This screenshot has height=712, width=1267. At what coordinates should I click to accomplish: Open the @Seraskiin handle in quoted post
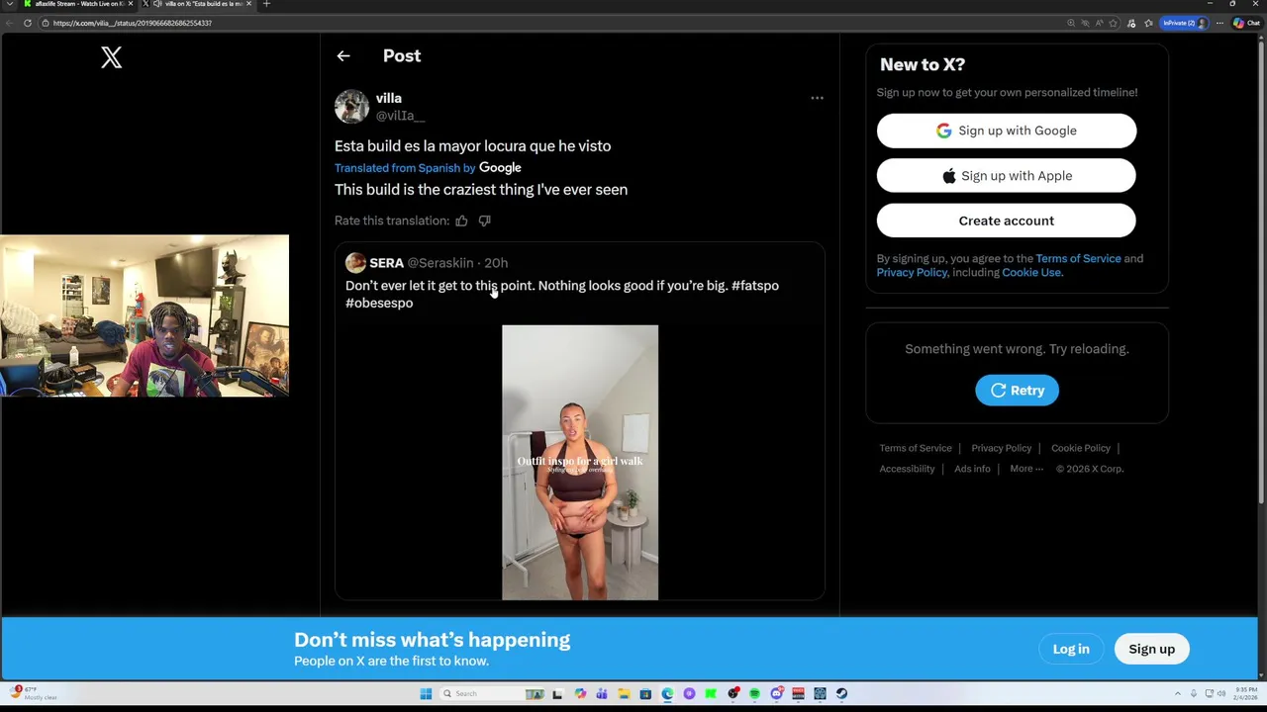440,263
